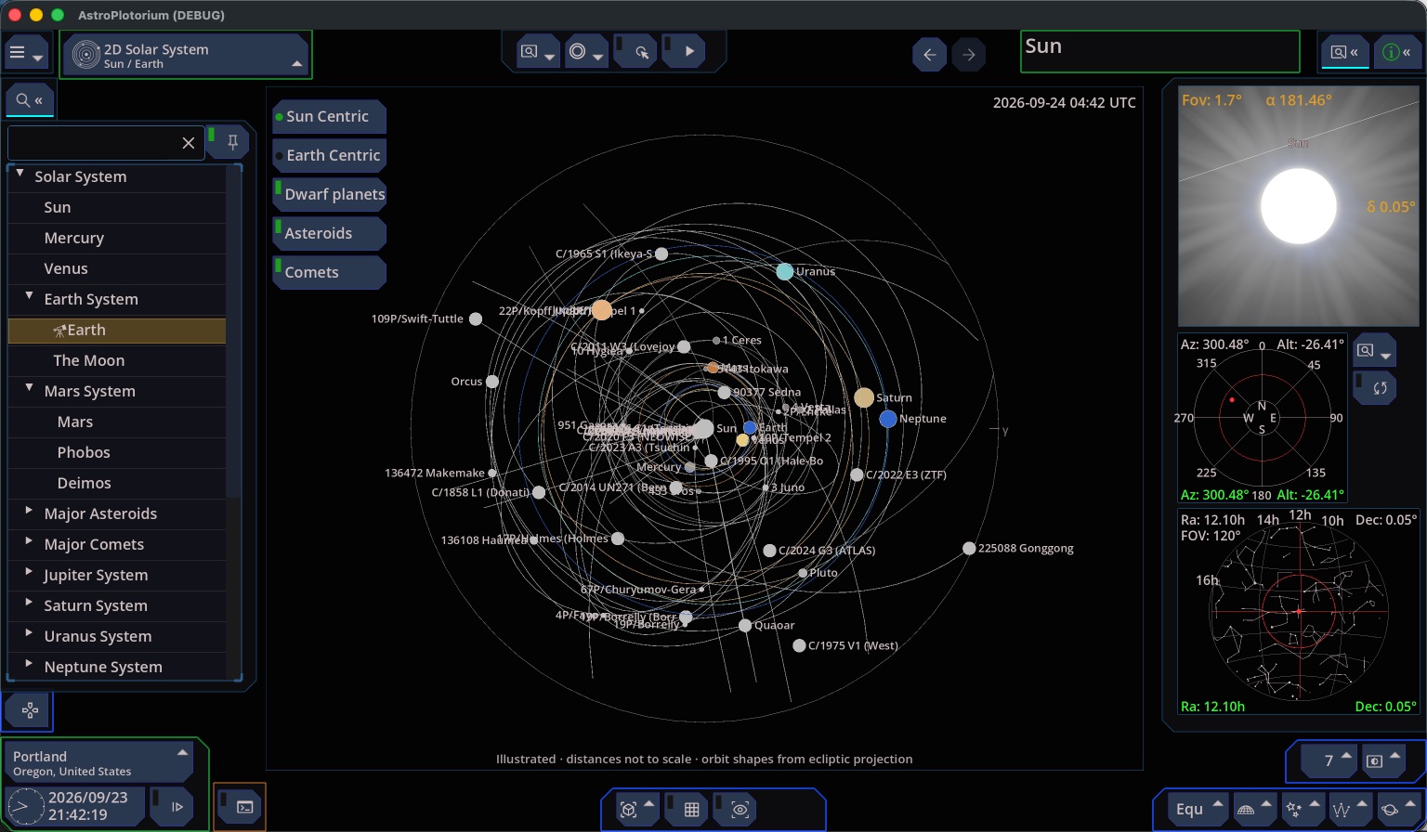The height and width of the screenshot is (832, 1427).
Task: Open the Portland location selector
Action: point(98,762)
